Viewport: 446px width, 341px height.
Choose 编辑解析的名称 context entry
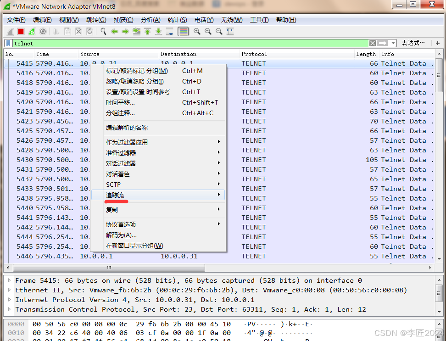pyautogui.click(x=158, y=128)
